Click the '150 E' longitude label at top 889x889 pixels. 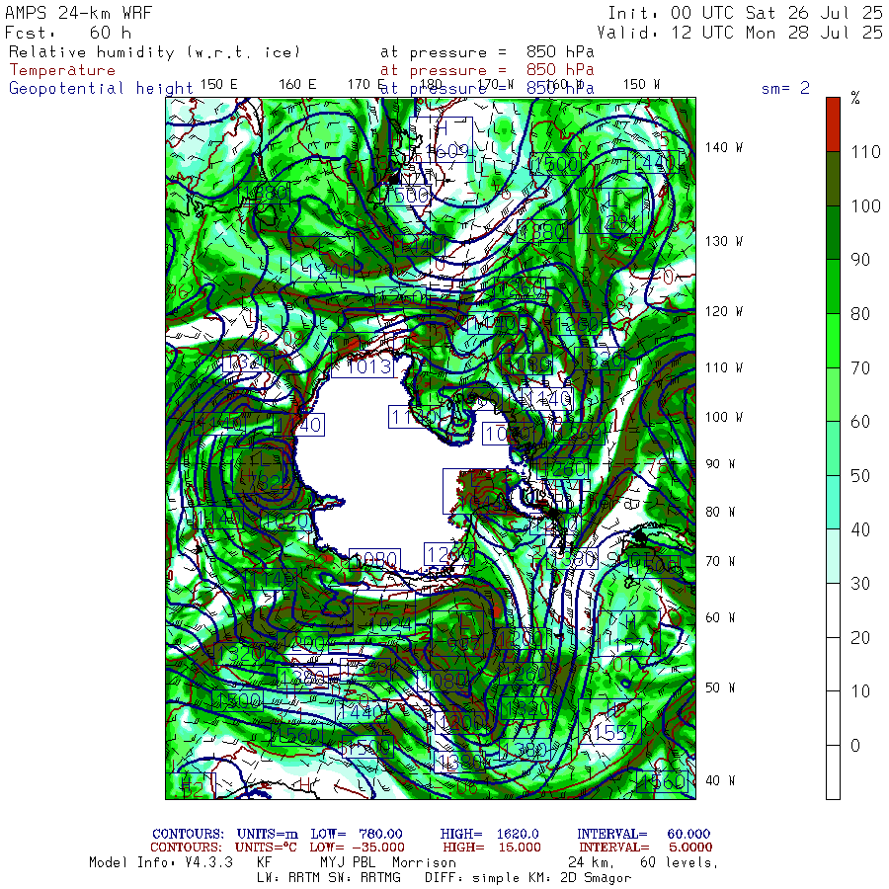[219, 84]
